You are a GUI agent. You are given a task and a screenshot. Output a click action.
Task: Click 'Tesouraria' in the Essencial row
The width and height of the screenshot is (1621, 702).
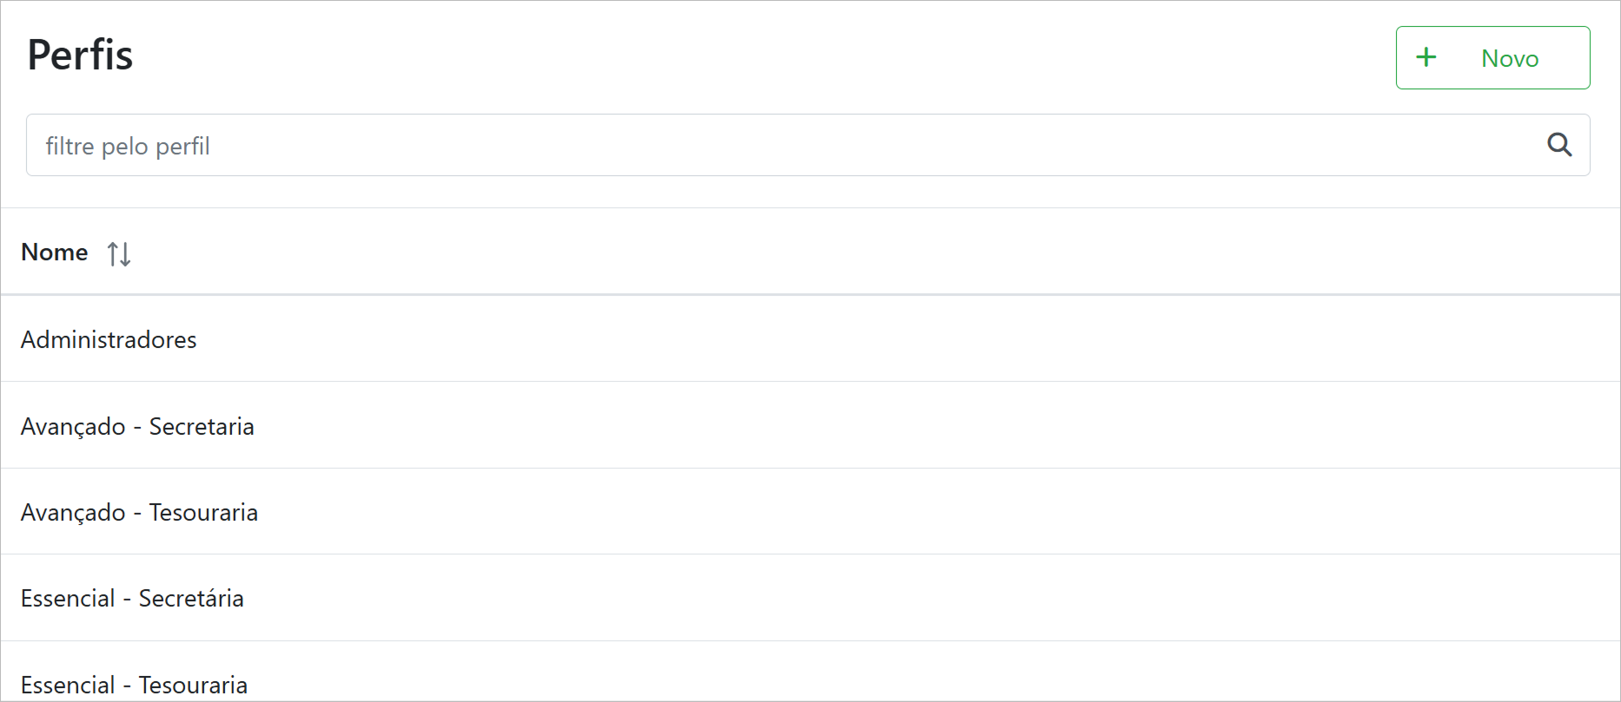point(193,685)
